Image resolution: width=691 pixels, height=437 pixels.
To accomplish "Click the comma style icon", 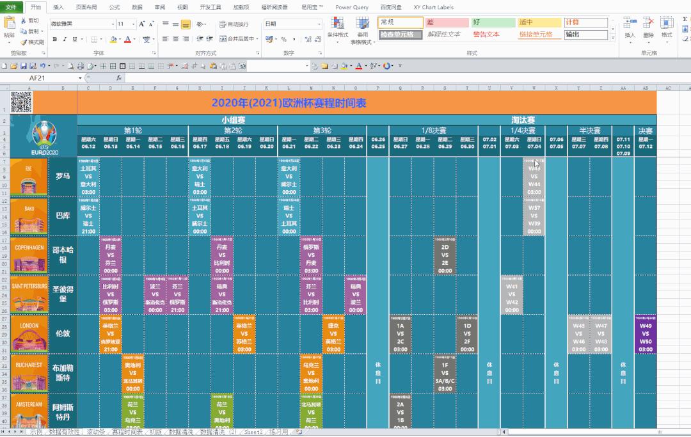I will pos(294,39).
